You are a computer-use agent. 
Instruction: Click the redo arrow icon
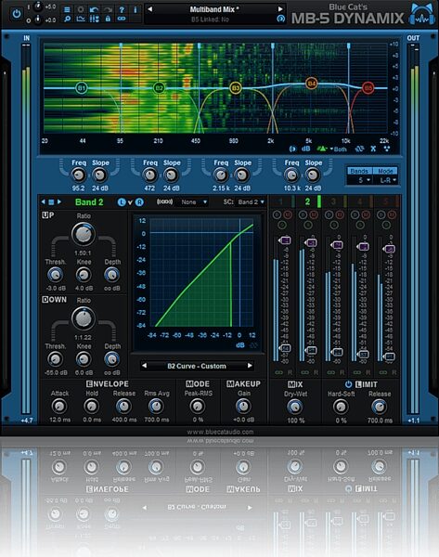(x=108, y=9)
